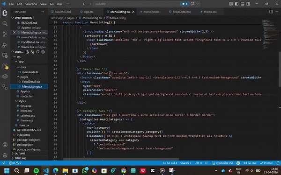Toggle the Primary Side Bar visibility
The width and height of the screenshot is (281, 175).
coord(237,4)
